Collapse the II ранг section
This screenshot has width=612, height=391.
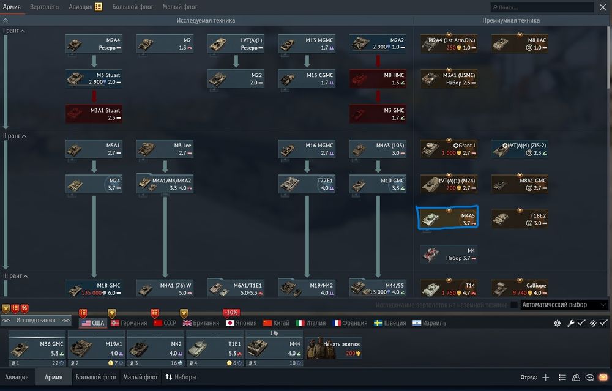coord(24,136)
